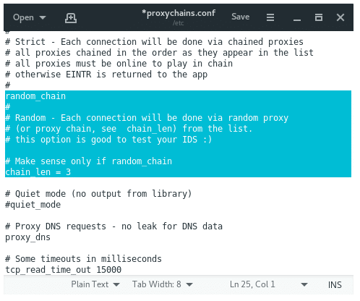Click the Ln 25, Col 1 indicator
The width and height of the screenshot is (360, 301).
[x=252, y=284]
